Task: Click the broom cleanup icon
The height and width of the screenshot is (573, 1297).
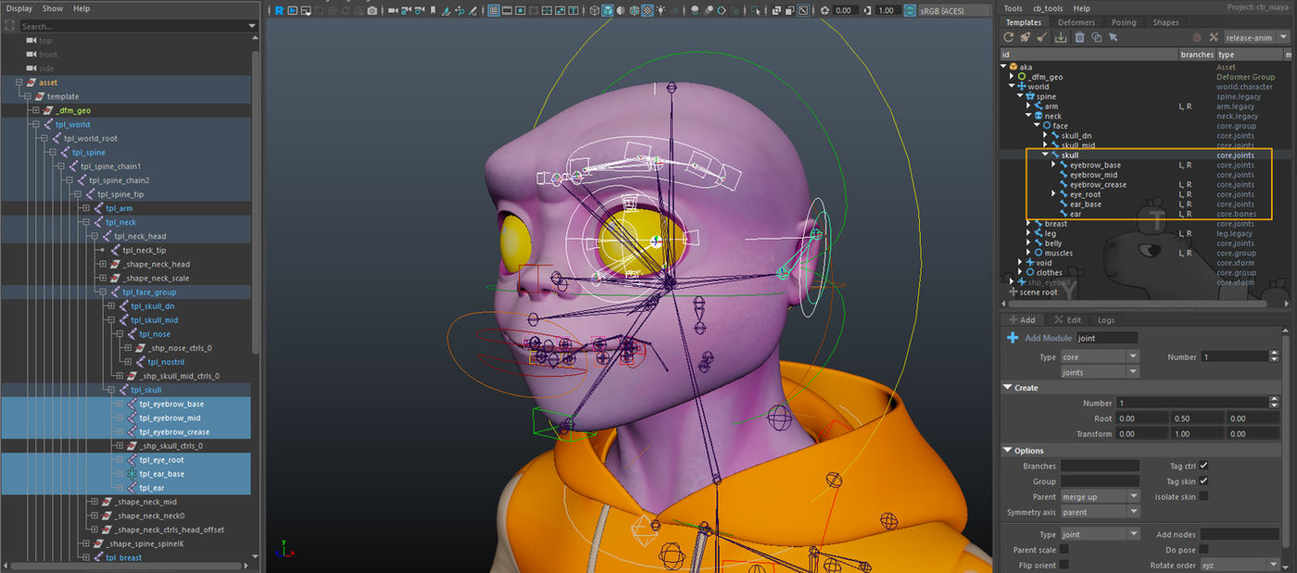Action: point(1042,37)
